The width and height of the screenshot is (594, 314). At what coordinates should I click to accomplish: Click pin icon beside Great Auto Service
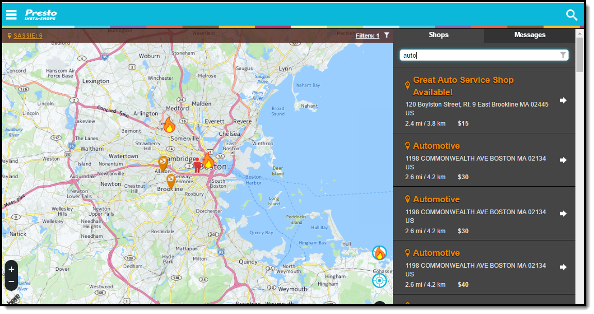coord(408,85)
